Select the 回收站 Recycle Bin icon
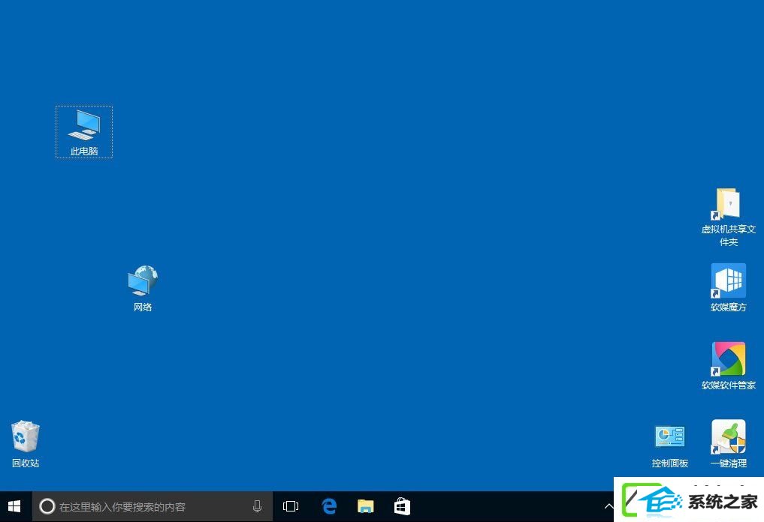This screenshot has width=764, height=522. [26, 444]
